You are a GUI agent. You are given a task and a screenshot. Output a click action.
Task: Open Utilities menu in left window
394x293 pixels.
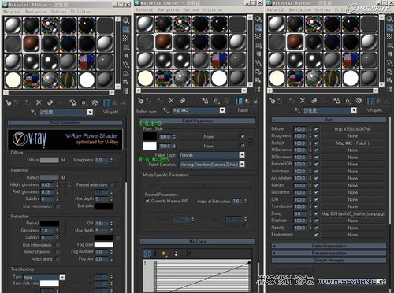80,12
